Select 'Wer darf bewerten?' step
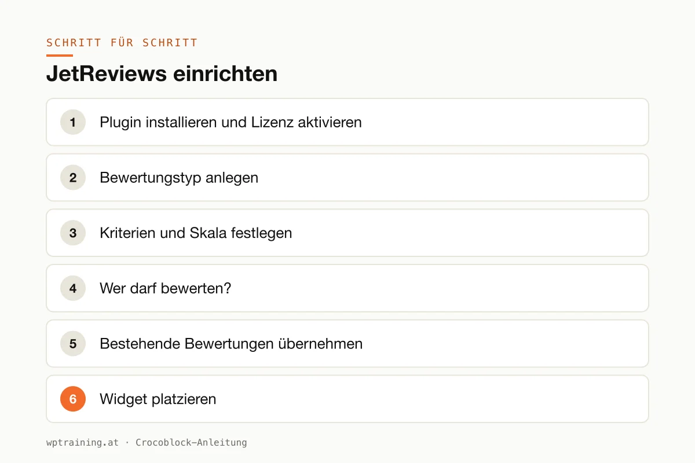The height and width of the screenshot is (463, 695). tap(348, 288)
